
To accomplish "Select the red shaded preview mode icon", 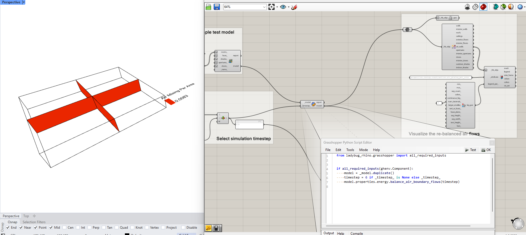I will click(483, 7).
